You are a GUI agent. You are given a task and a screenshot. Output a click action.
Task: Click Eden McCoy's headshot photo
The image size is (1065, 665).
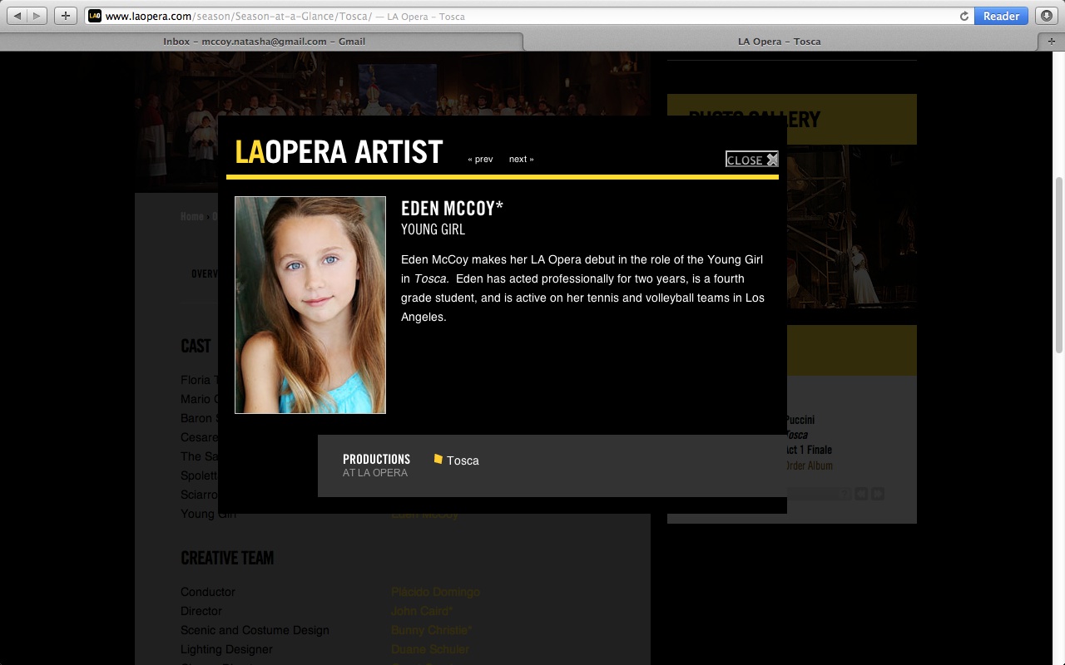coord(310,305)
